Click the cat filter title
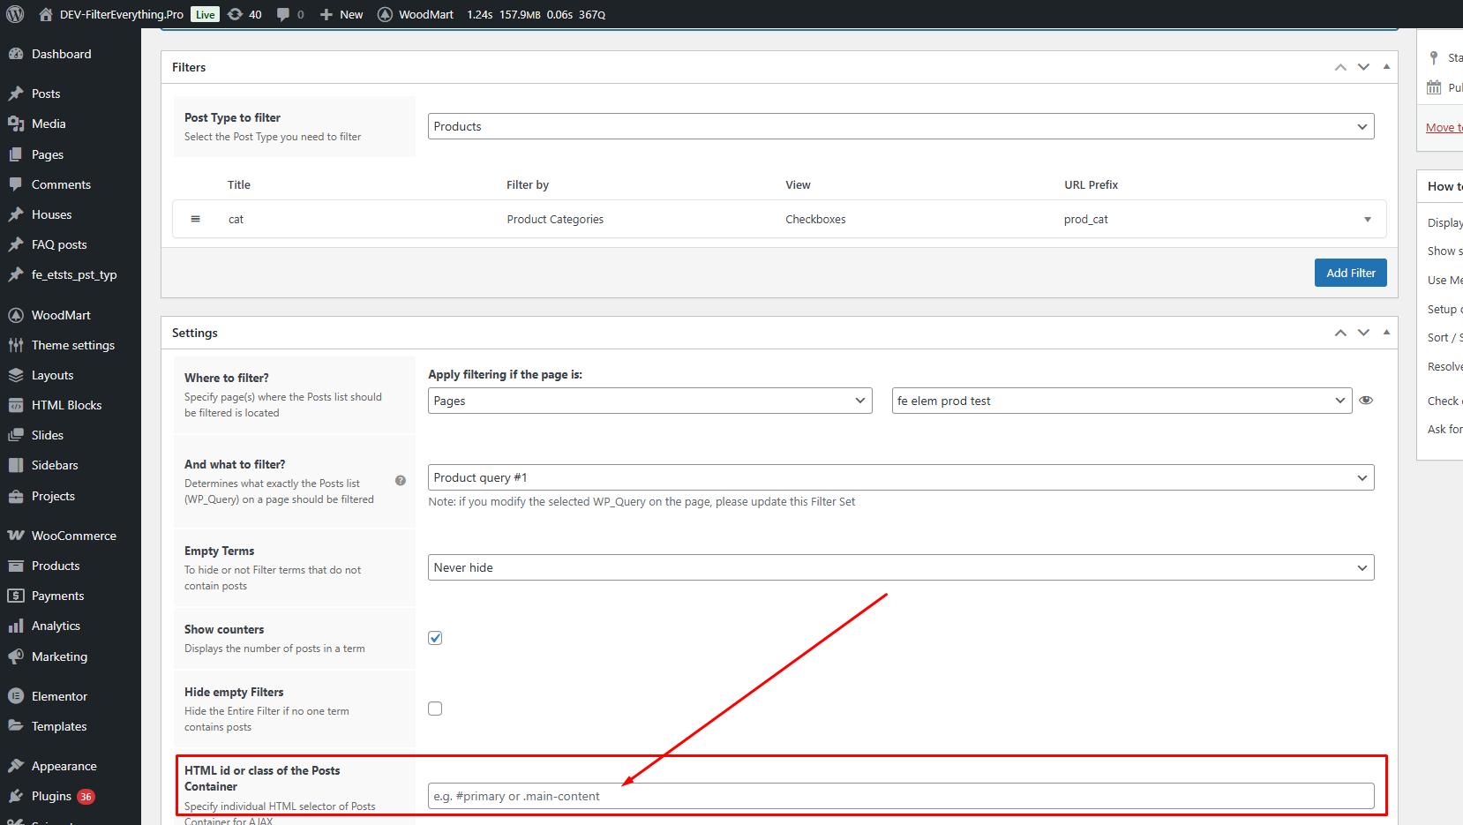Viewport: 1463px width, 825px height. tap(236, 220)
